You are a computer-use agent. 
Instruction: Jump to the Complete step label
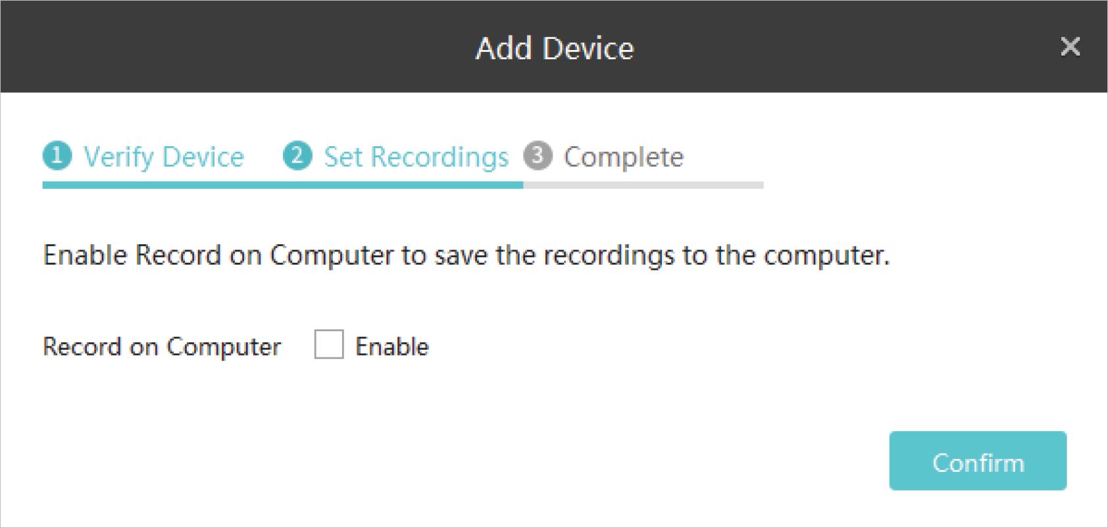623,157
